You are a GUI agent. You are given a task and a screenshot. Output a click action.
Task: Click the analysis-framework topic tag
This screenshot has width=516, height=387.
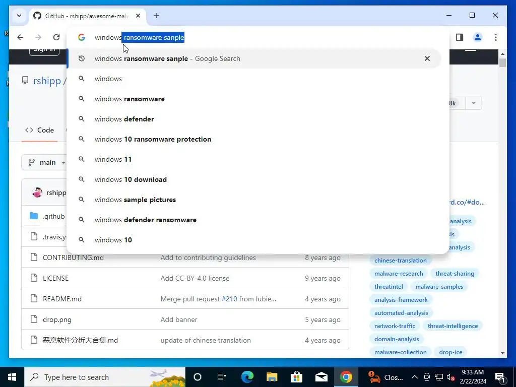tap(401, 300)
